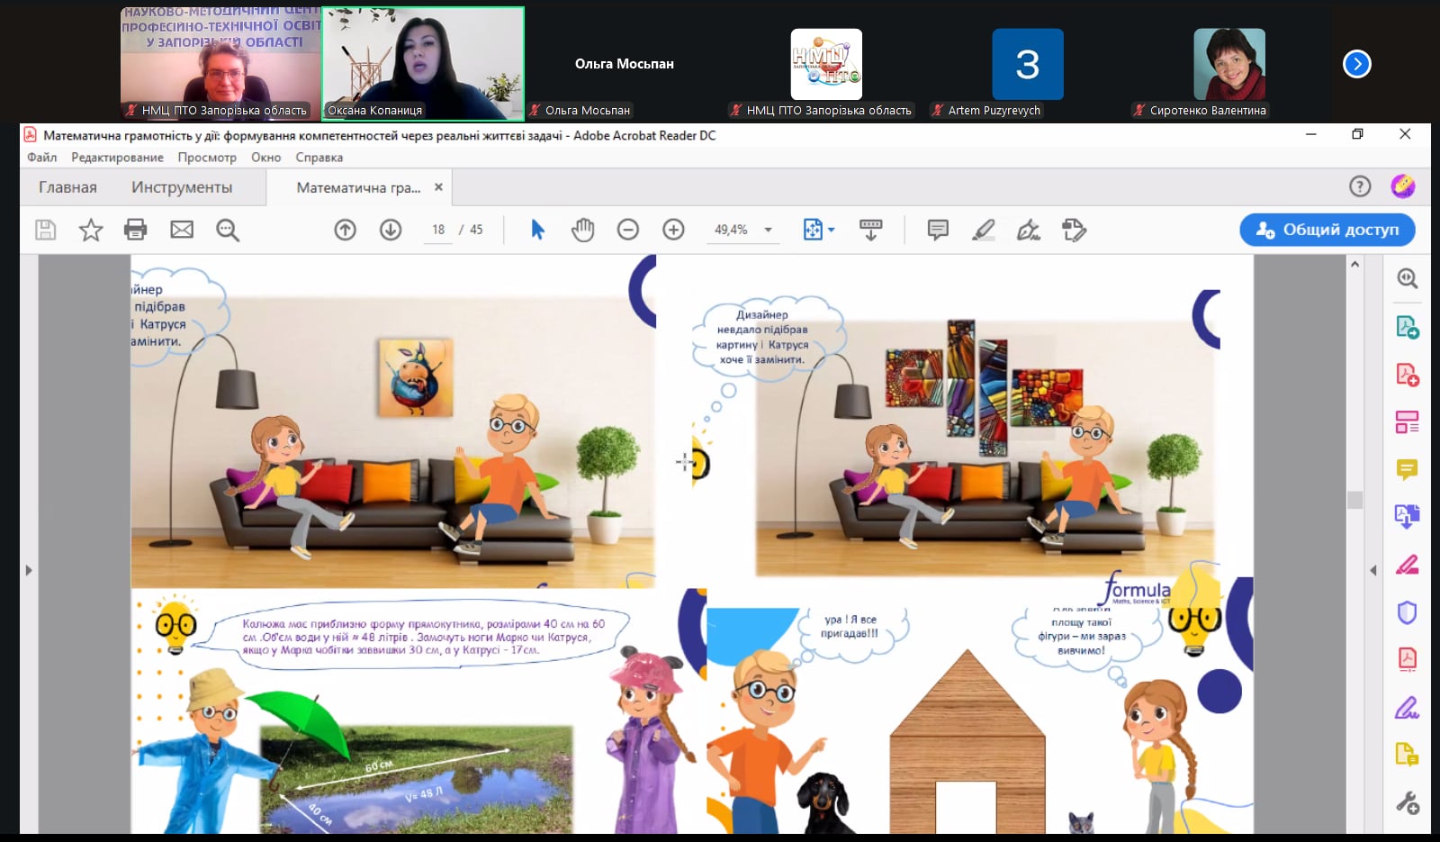Click the Print file icon
The height and width of the screenshot is (842, 1440).
point(135,230)
